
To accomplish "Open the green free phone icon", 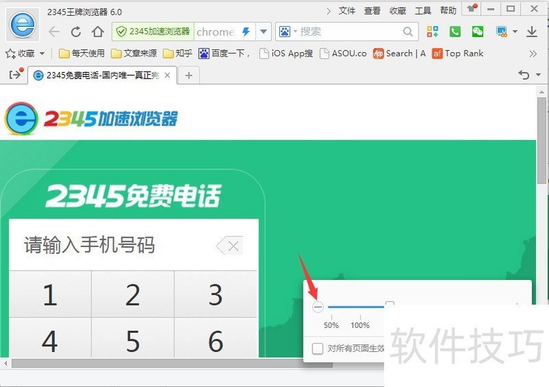I will point(455,32).
